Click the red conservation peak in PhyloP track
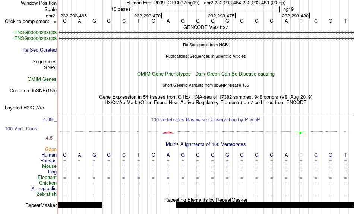The image size is (354, 214). 168,132
